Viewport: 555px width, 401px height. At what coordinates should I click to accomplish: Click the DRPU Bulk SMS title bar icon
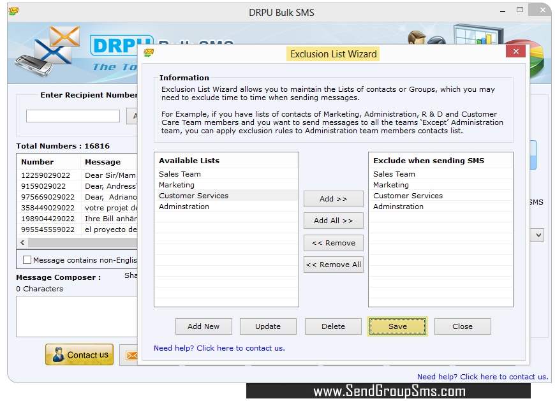point(13,11)
